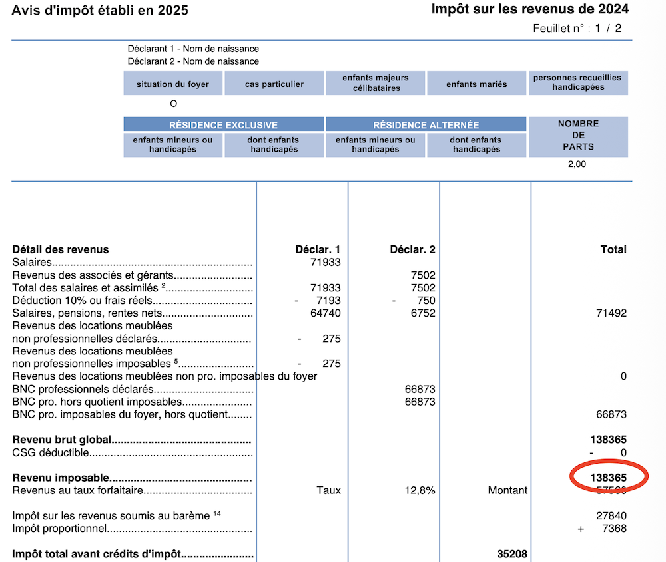Select the 'situation du foyer' header cell
Image resolution: width=666 pixels, height=562 pixels.
point(172,82)
